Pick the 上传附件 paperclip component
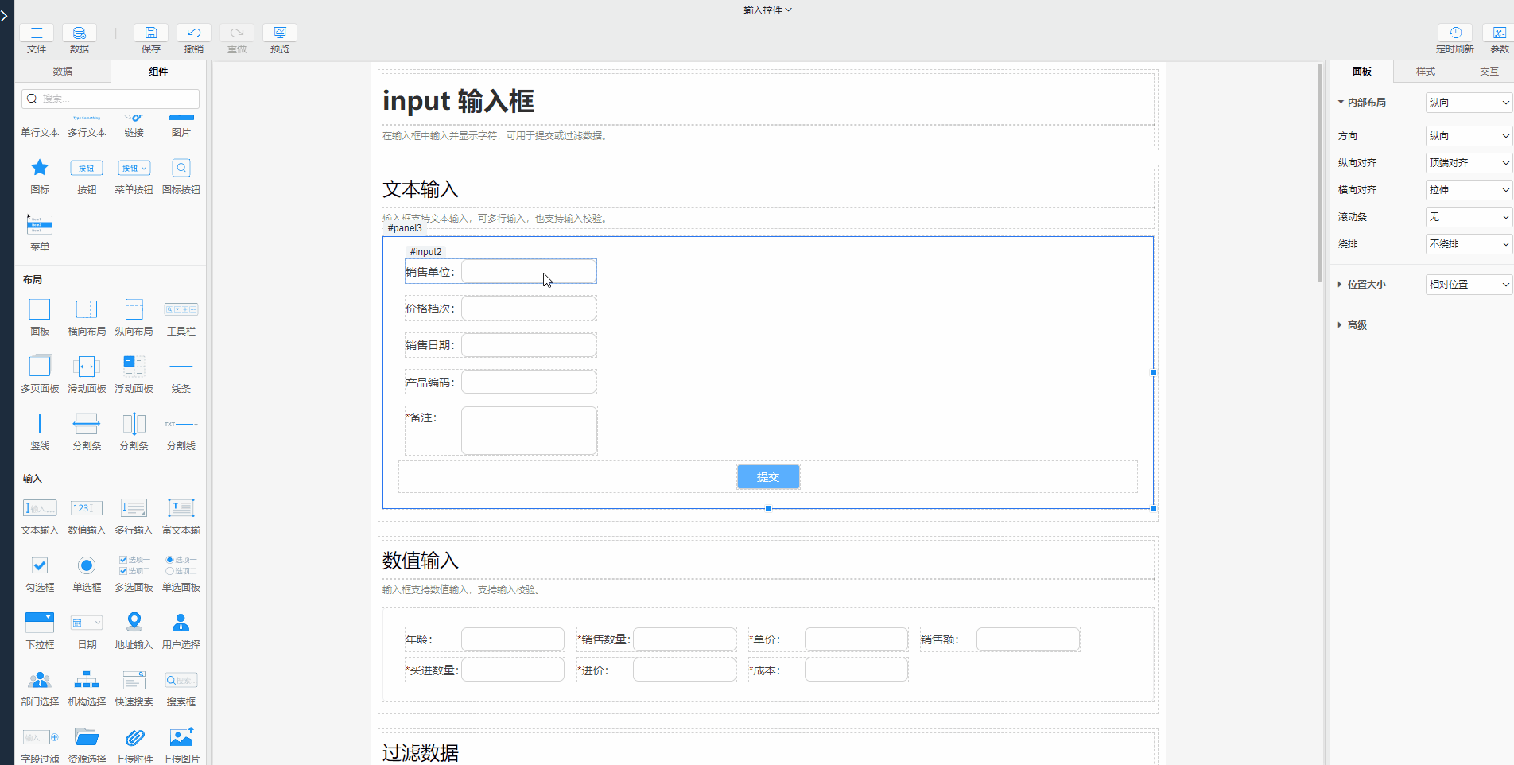Image resolution: width=1514 pixels, height=765 pixels. 134,738
